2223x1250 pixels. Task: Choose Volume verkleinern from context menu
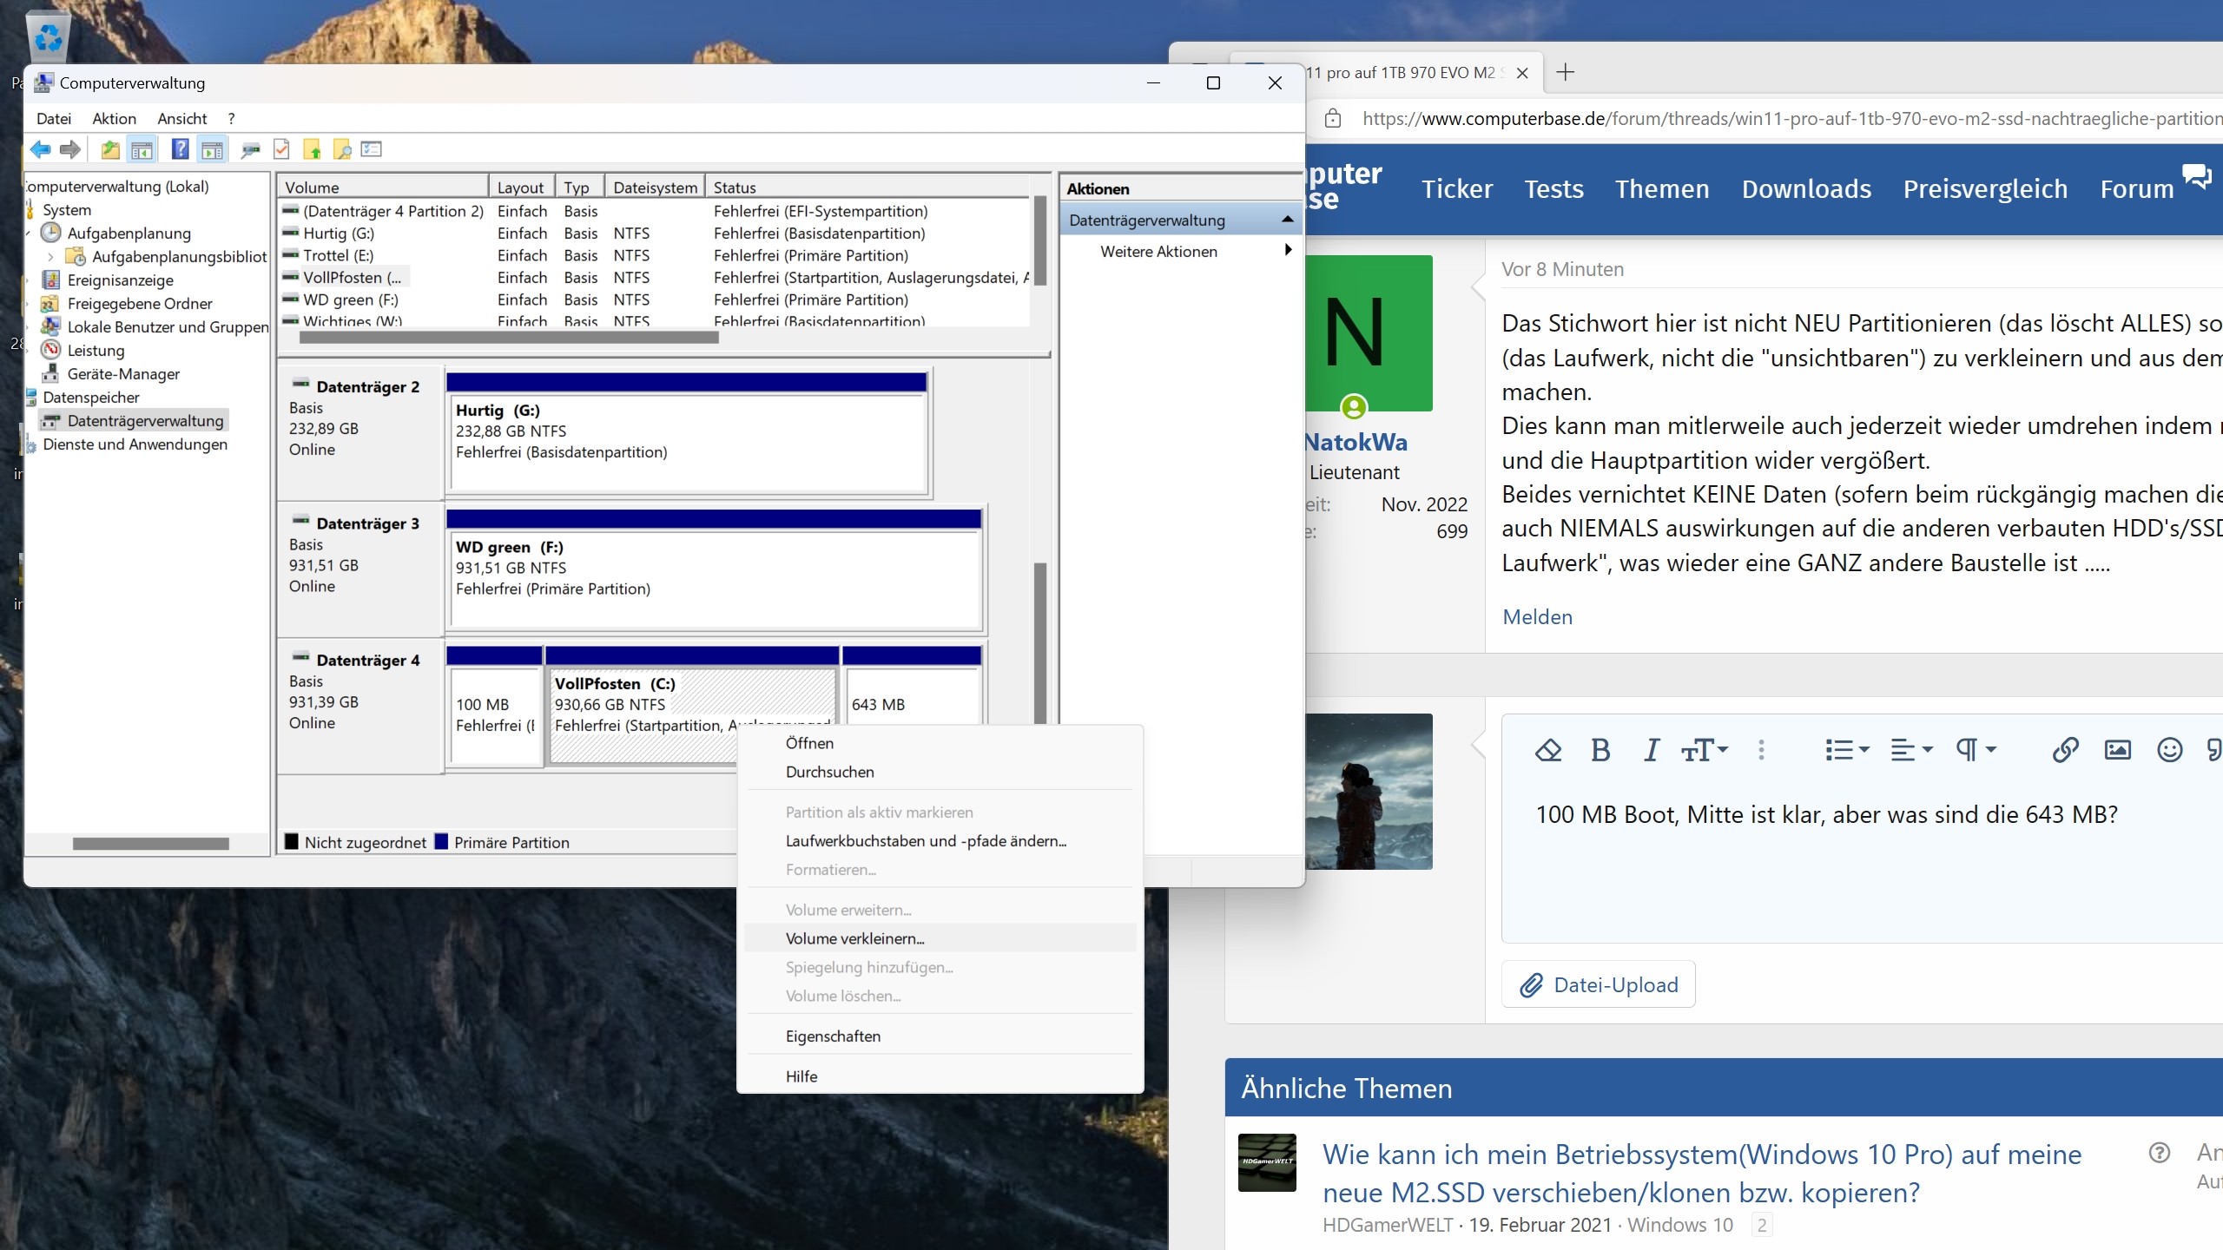[854, 938]
